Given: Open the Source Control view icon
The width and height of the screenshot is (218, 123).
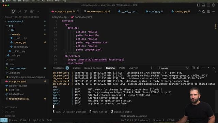Looking at the screenshot, I should coord(26,11).
